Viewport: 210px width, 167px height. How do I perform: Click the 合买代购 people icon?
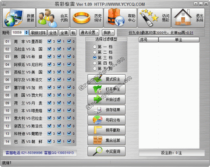[53, 18]
